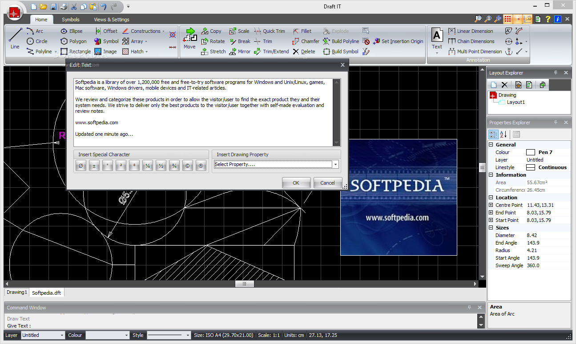Toggle Categorized view in Properties Explorer
The width and height of the screenshot is (576, 344).
click(x=493, y=134)
